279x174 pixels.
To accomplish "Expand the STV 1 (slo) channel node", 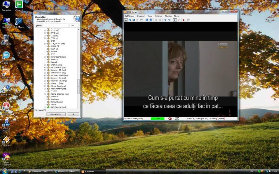I will tap(45, 30).
